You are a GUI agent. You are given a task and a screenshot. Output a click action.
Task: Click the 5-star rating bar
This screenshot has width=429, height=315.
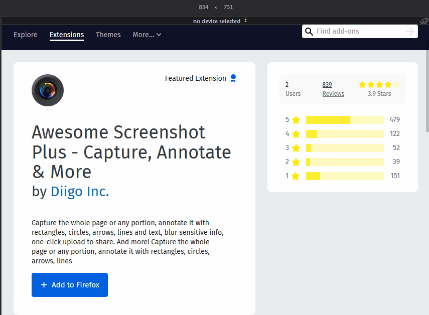(345, 120)
